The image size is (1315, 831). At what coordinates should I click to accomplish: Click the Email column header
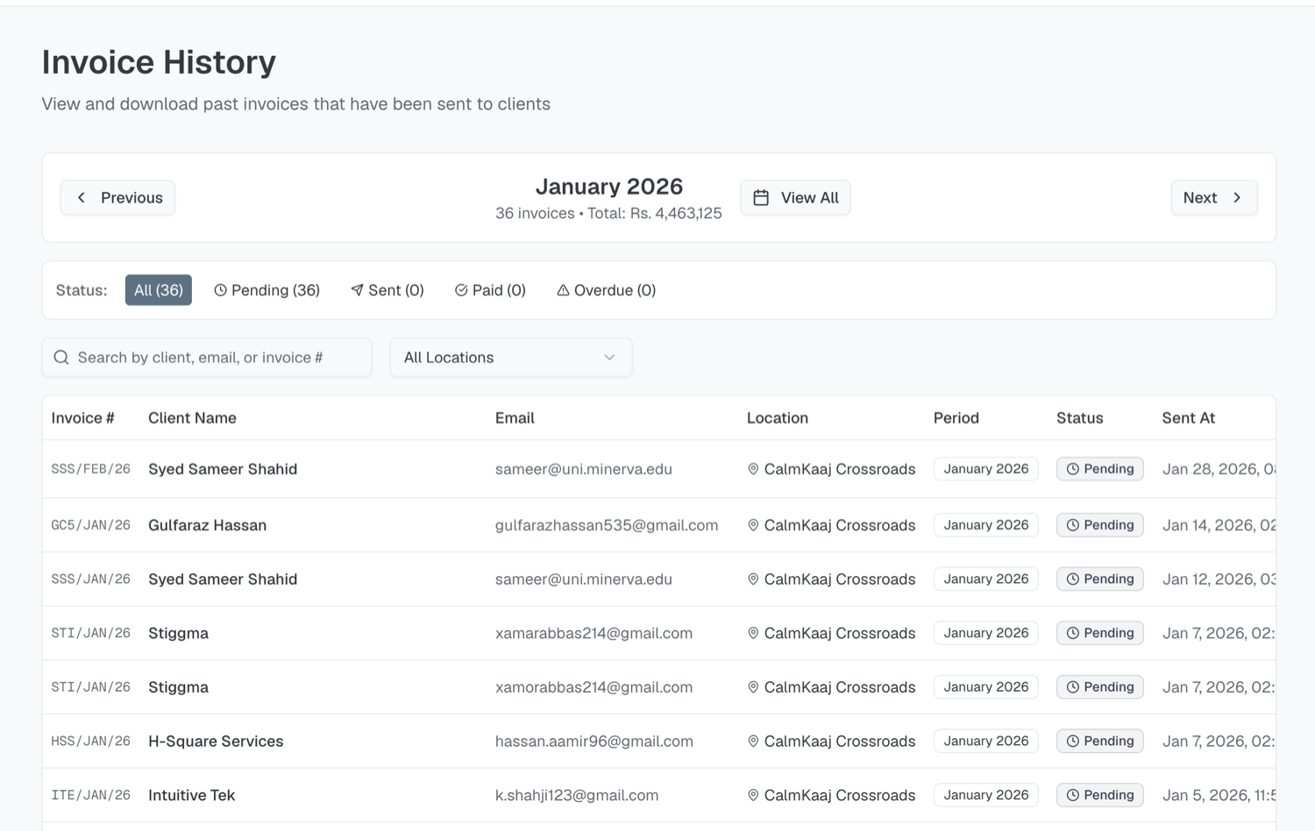pyautogui.click(x=515, y=418)
